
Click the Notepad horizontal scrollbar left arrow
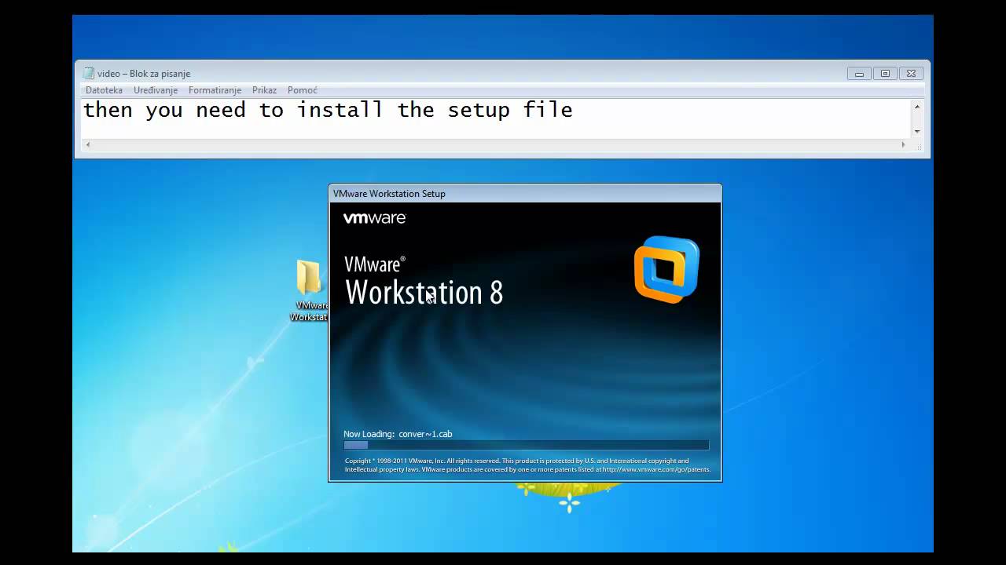(x=87, y=144)
